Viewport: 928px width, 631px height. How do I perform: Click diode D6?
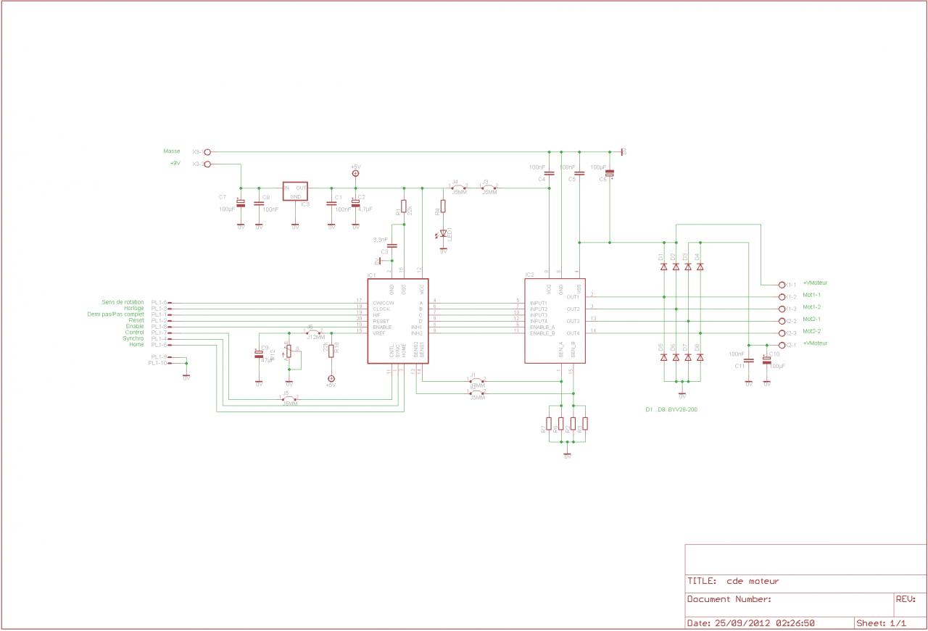pyautogui.click(x=676, y=357)
